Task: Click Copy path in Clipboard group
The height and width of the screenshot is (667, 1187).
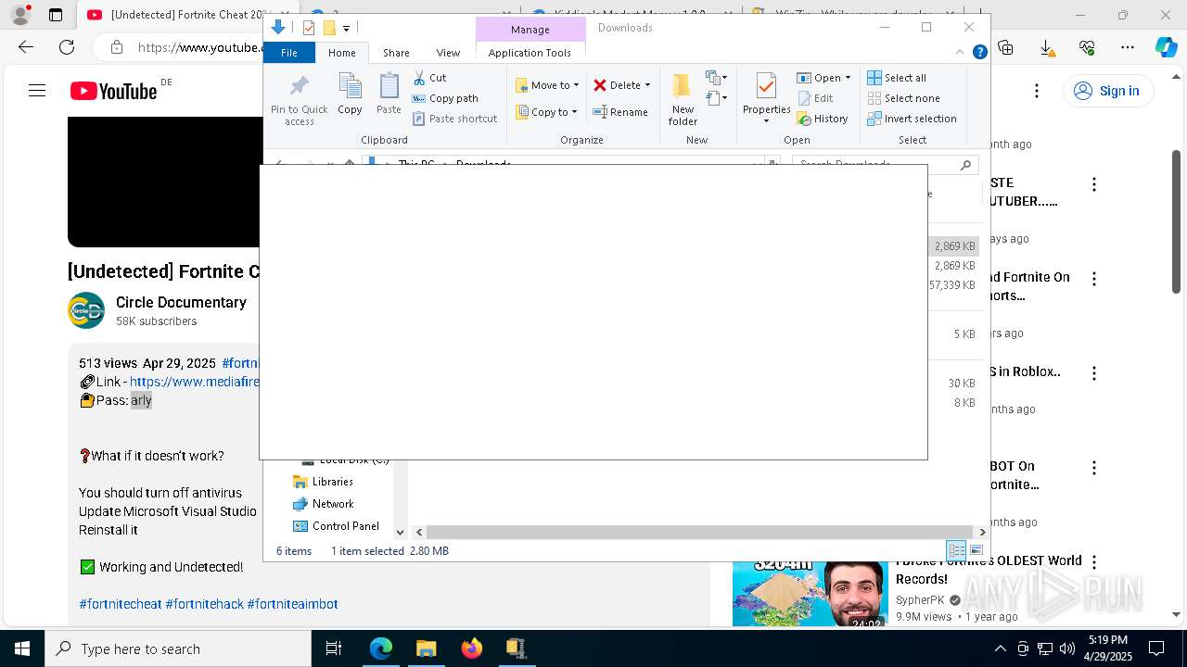Action: 445,98
